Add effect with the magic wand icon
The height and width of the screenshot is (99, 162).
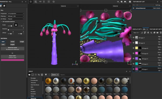coord(142,33)
